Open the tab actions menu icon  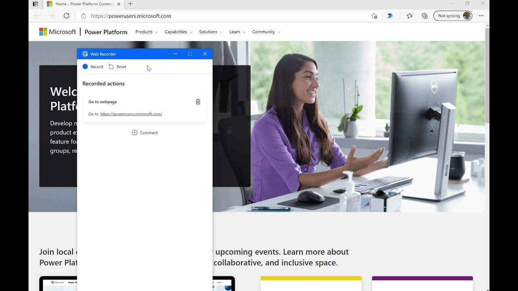[x=36, y=4]
